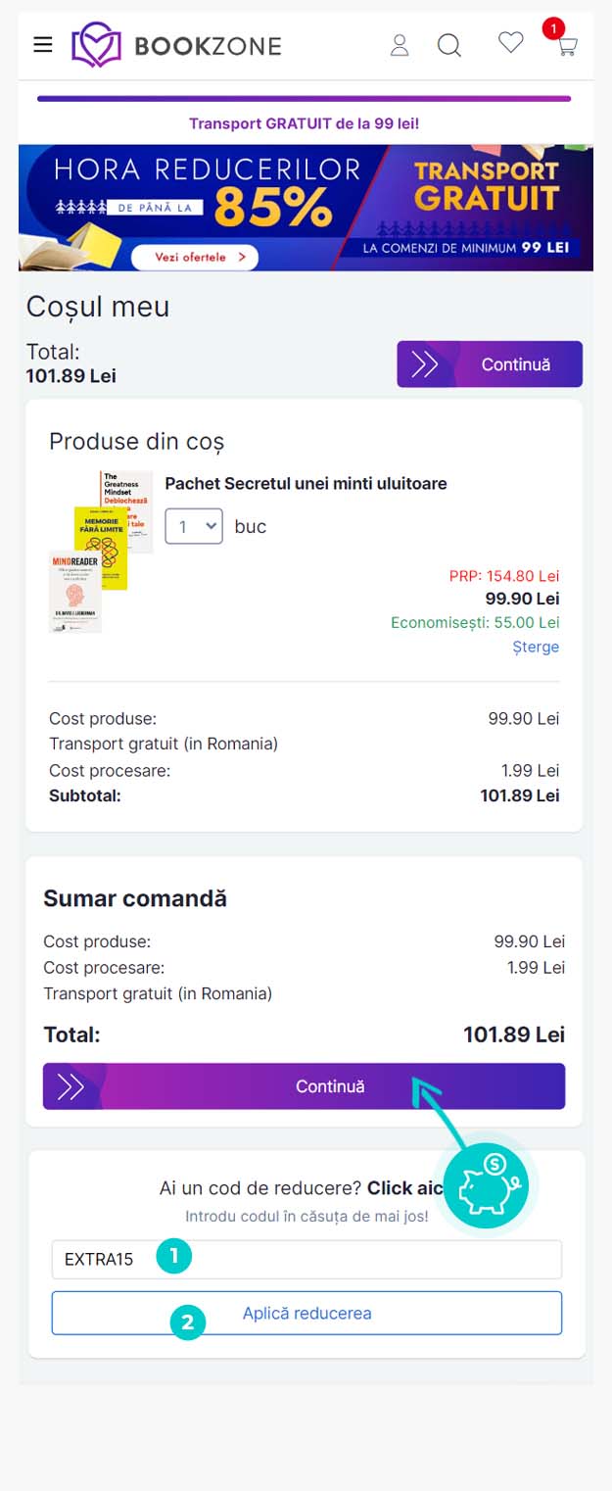Open the wishlist heart icon
Viewport: 612px width, 1491px height.
(510, 42)
